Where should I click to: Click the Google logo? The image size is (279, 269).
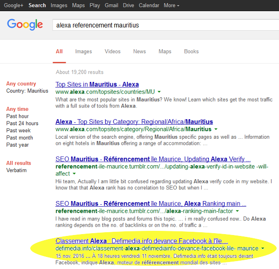pos(25,24)
